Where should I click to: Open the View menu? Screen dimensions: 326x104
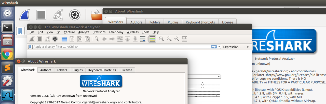point(50,32)
